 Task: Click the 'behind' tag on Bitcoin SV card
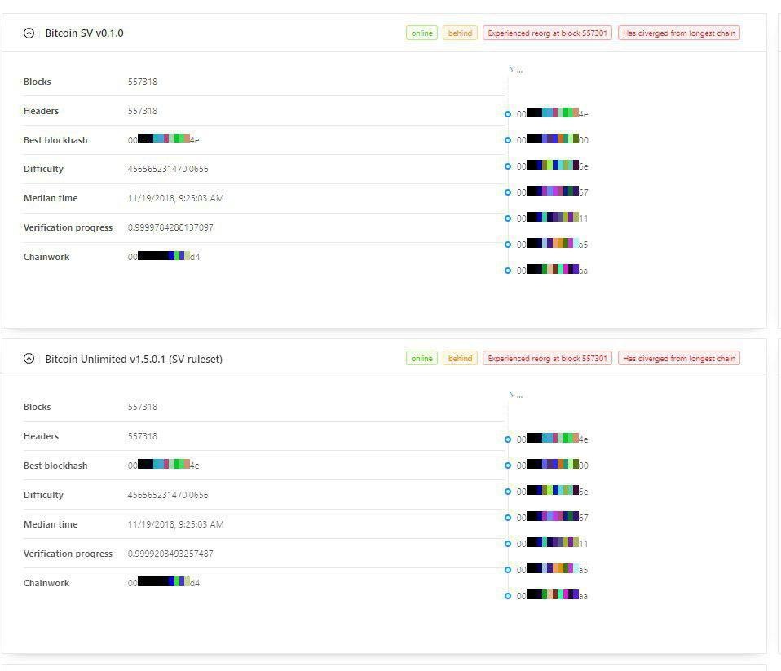(460, 33)
